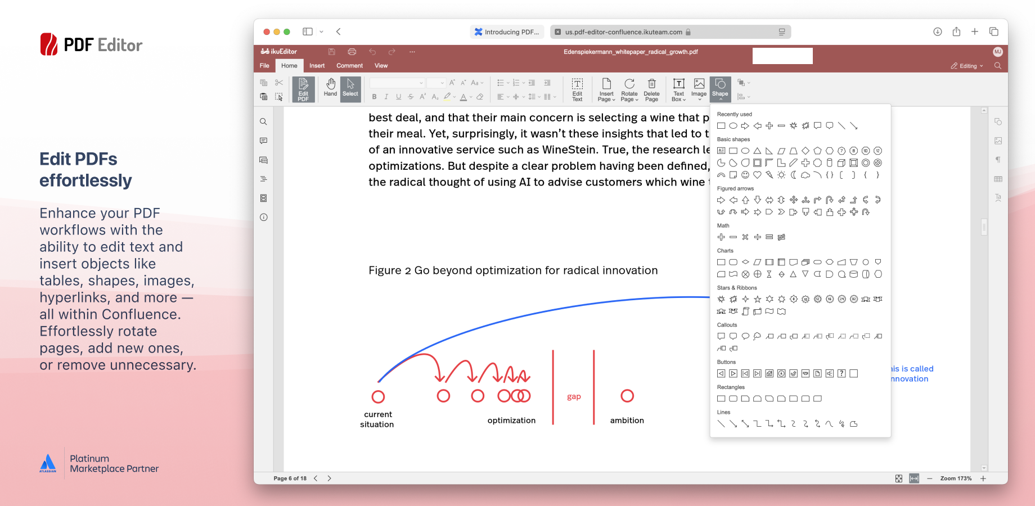Toggle Superscript formatting
The height and width of the screenshot is (506, 1035).
(x=423, y=97)
